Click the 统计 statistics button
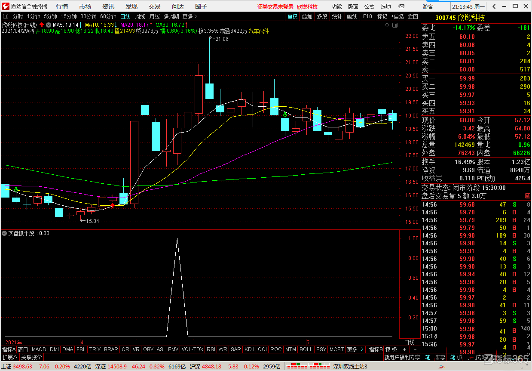This screenshot has width=532, height=371. (337, 16)
